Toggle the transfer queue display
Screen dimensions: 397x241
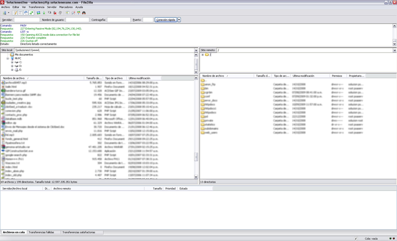(31, 12)
